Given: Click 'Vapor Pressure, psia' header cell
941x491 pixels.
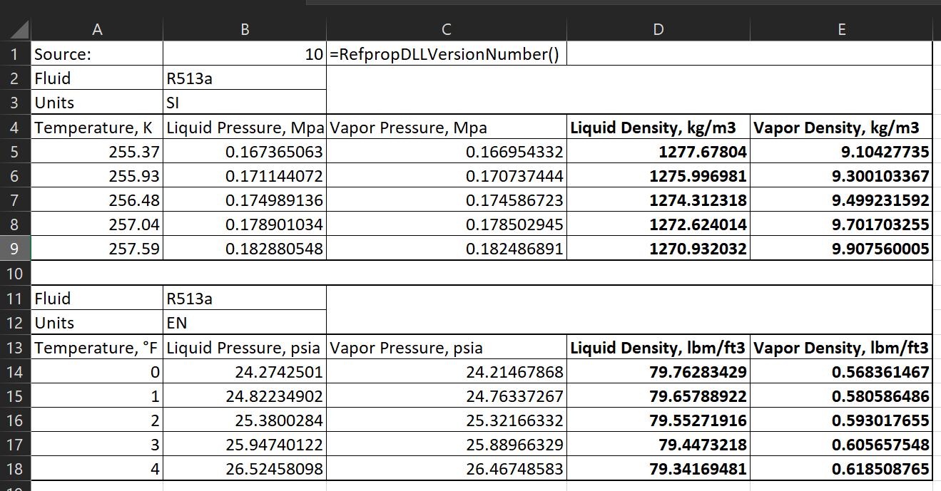Looking at the screenshot, I should (447, 347).
